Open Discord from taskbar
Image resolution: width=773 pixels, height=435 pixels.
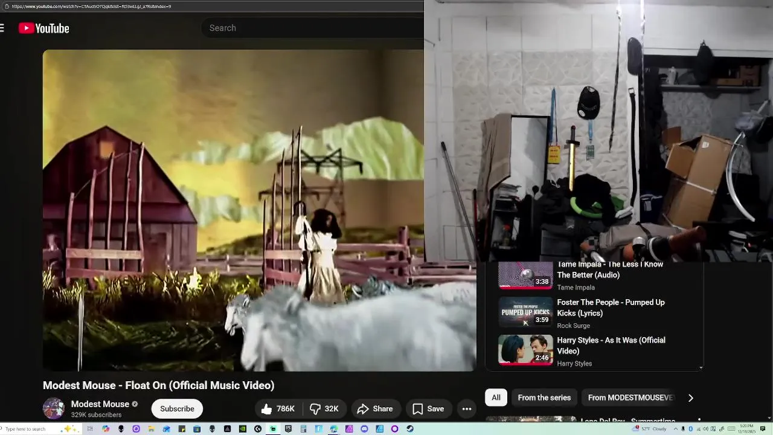(364, 429)
